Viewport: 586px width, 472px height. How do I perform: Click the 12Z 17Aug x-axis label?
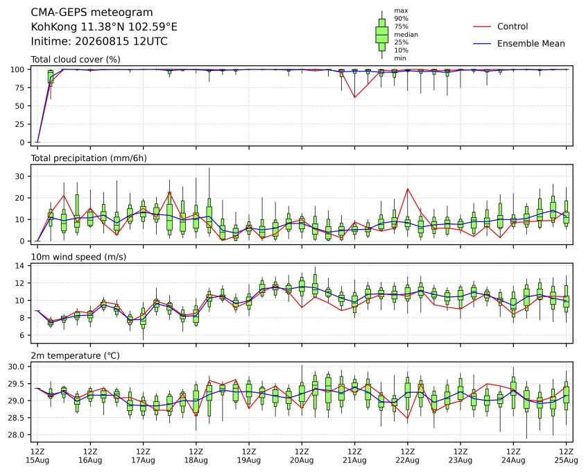143,455
